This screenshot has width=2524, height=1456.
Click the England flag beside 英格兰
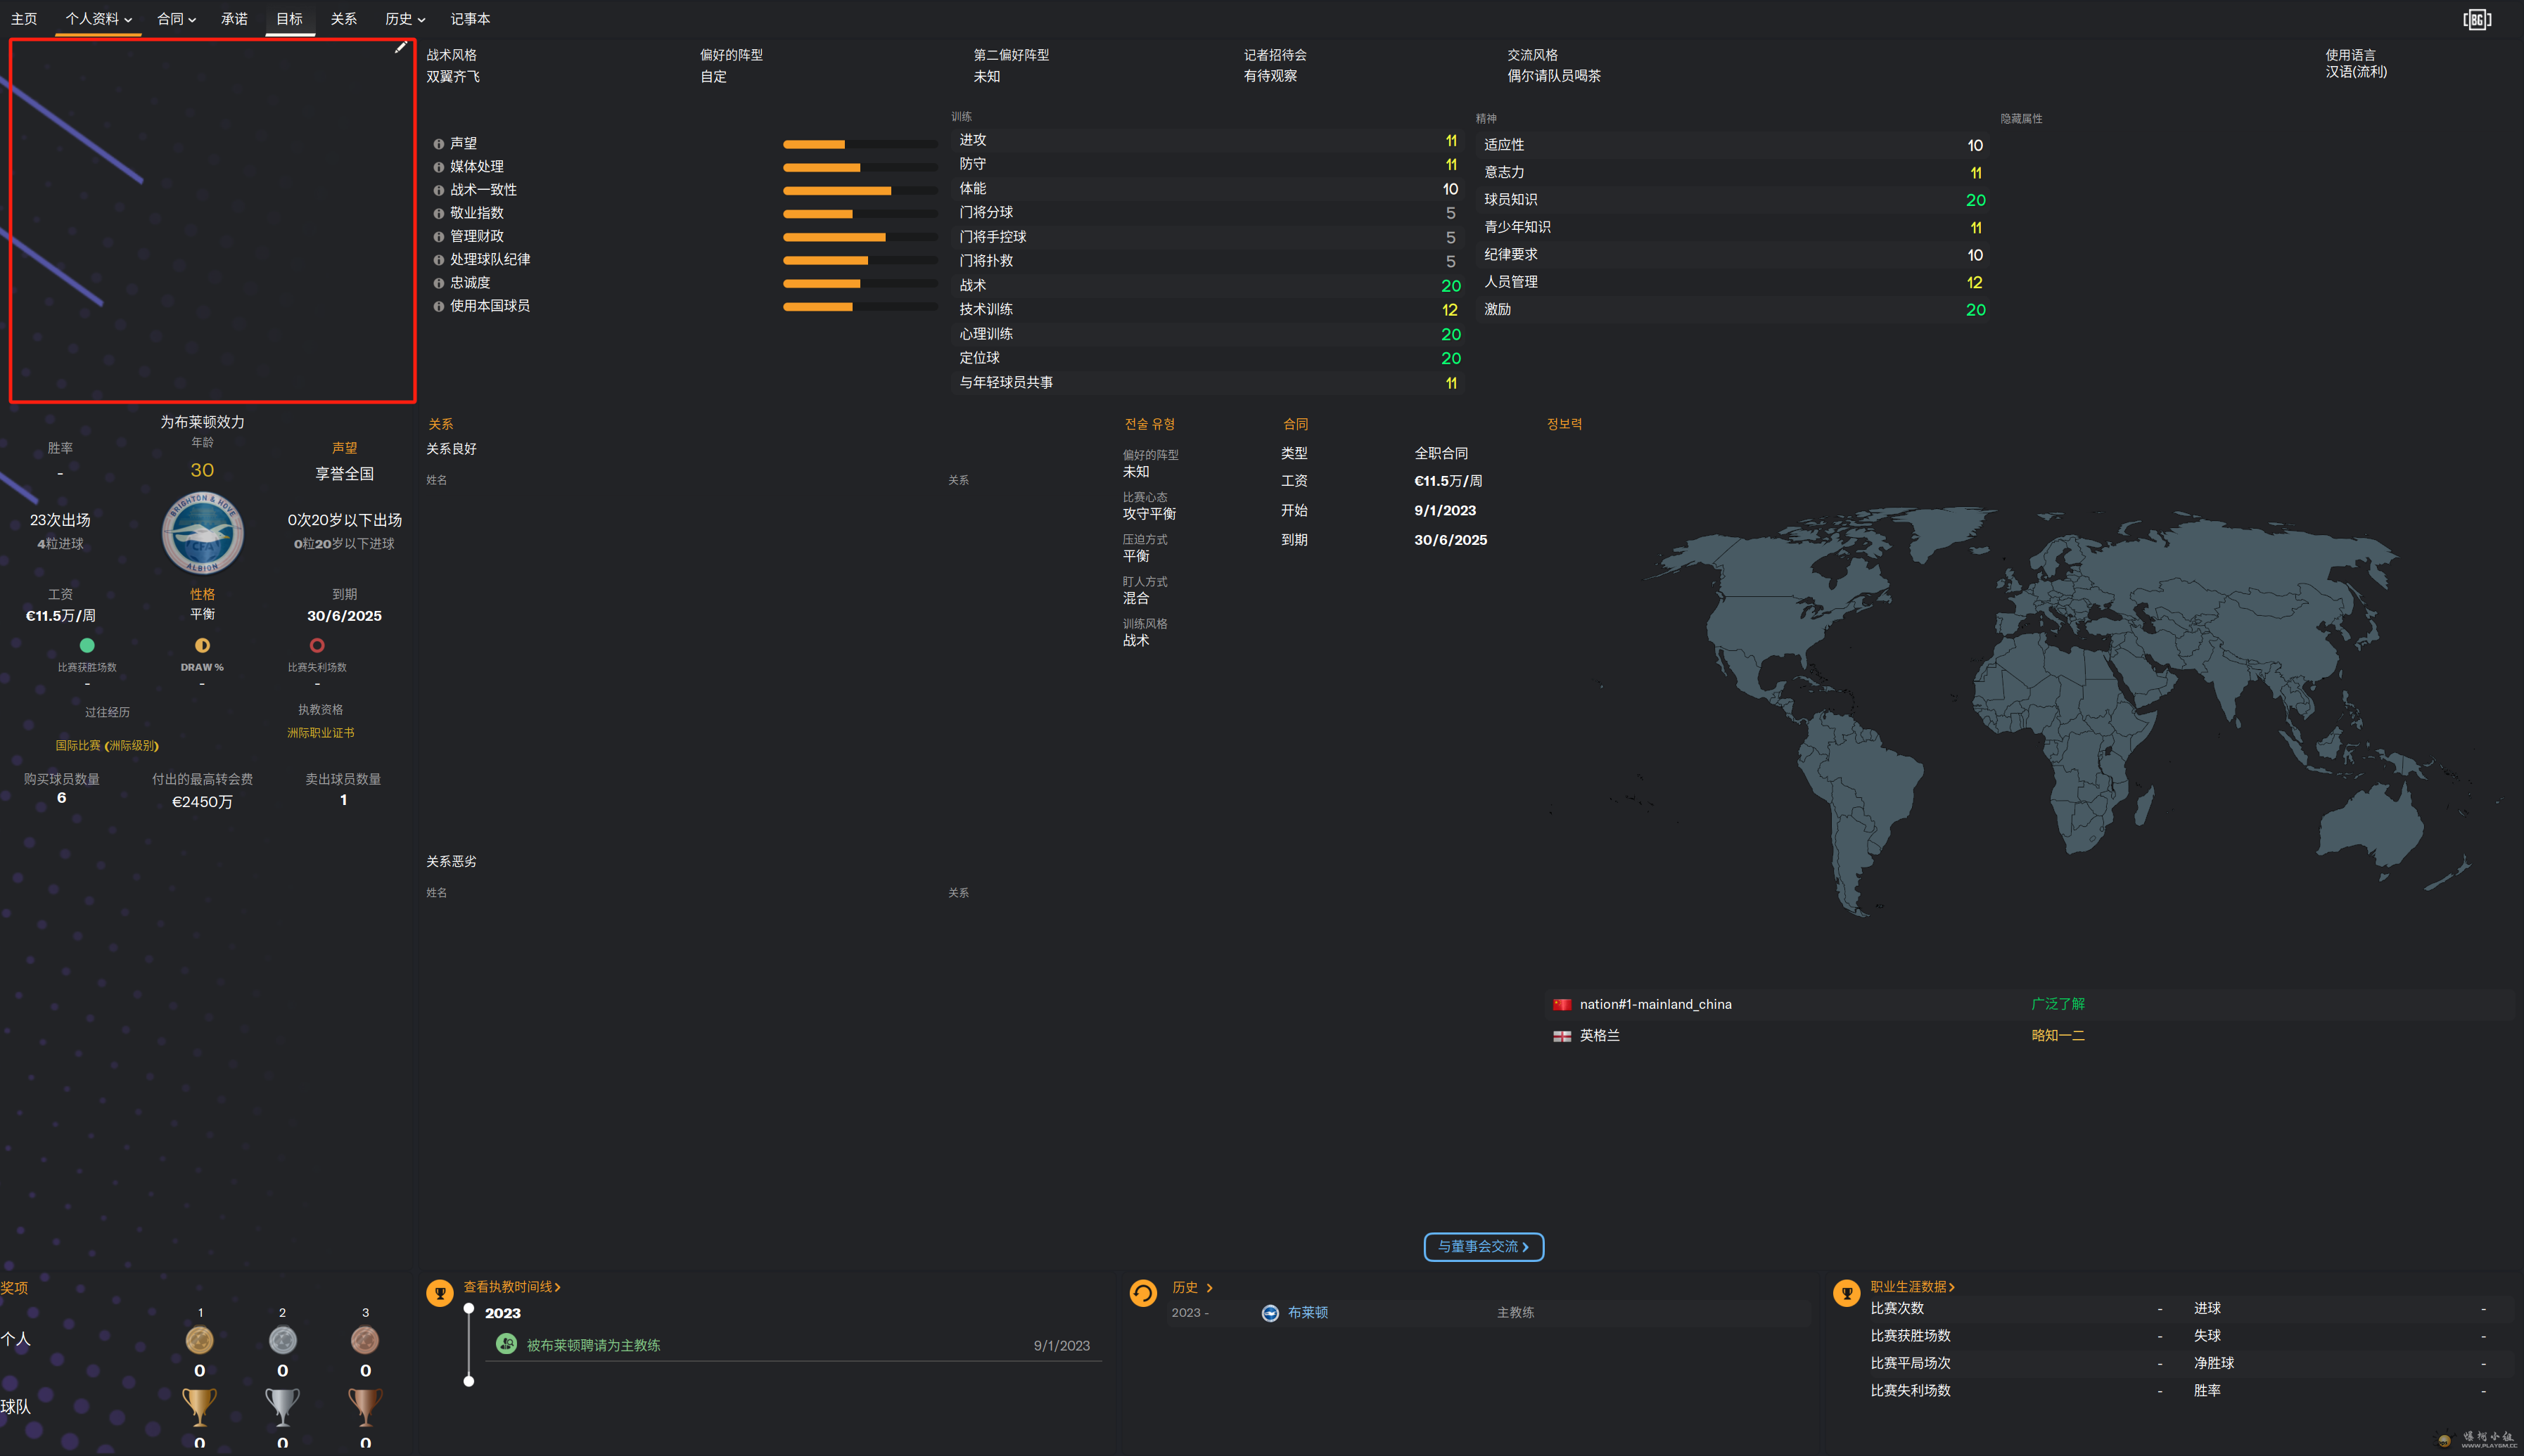pyautogui.click(x=1562, y=1036)
